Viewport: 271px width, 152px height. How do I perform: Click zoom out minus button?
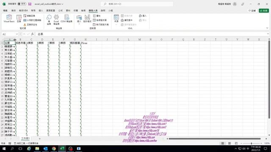[x=241, y=143]
